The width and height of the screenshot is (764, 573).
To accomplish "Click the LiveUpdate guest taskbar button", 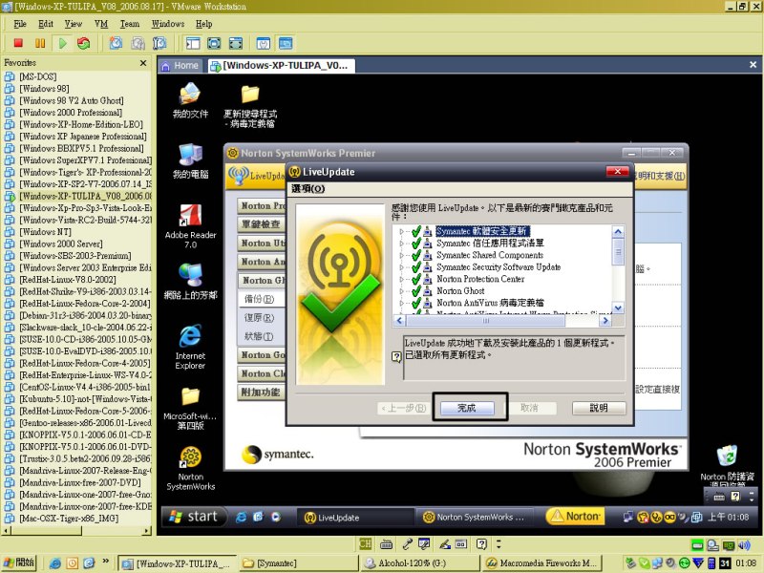I will point(354,517).
